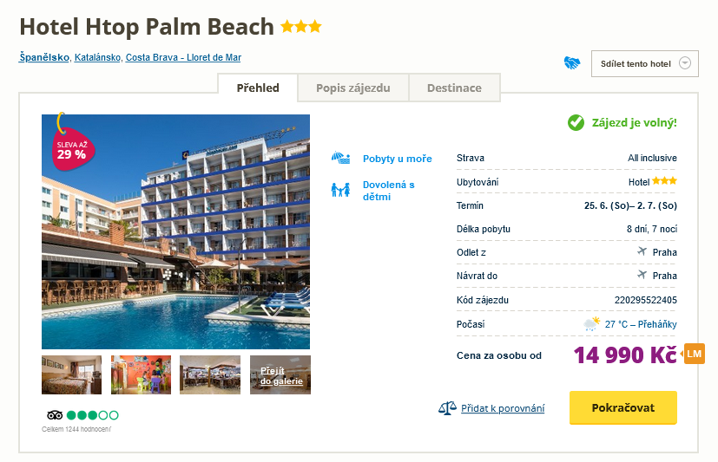Click the TripAdvisor owl rating icon
The image size is (718, 462).
pyautogui.click(x=53, y=415)
